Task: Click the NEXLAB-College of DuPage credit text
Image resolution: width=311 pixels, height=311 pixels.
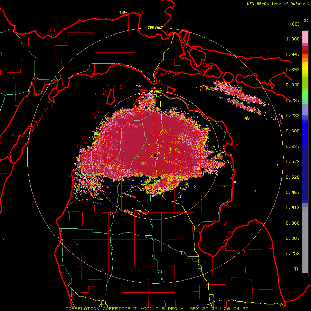Action: click(276, 4)
